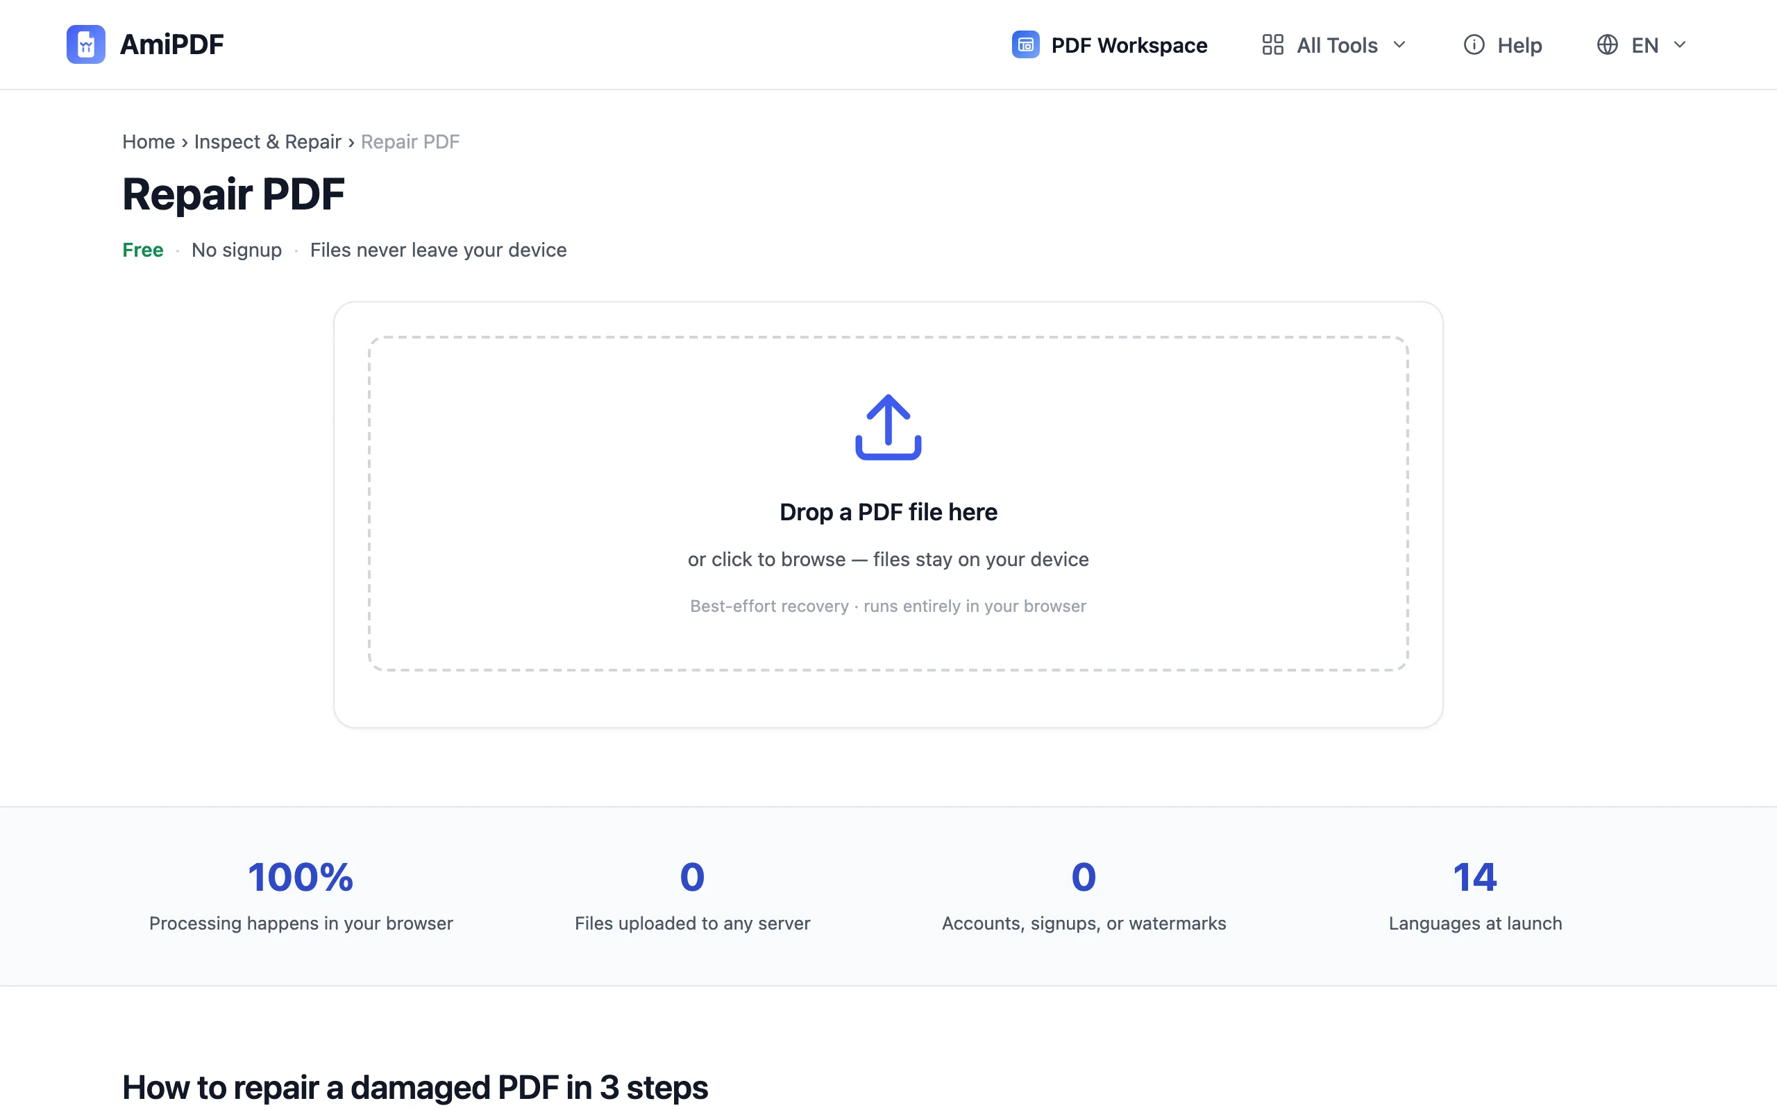This screenshot has height=1110, width=1777.
Task: Click the No signup label
Action: pyautogui.click(x=237, y=250)
